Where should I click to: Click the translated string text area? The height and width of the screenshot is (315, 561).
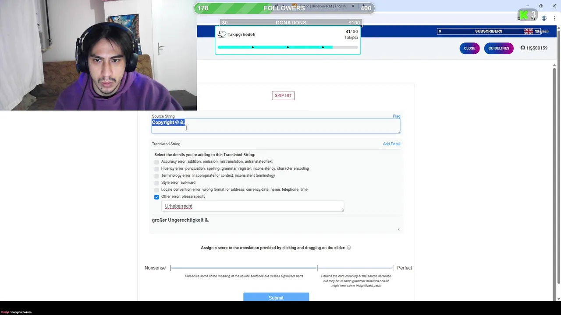coord(276,223)
